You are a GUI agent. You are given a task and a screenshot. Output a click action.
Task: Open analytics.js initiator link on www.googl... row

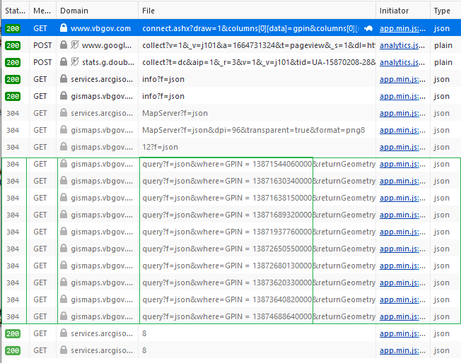pyautogui.click(x=401, y=45)
